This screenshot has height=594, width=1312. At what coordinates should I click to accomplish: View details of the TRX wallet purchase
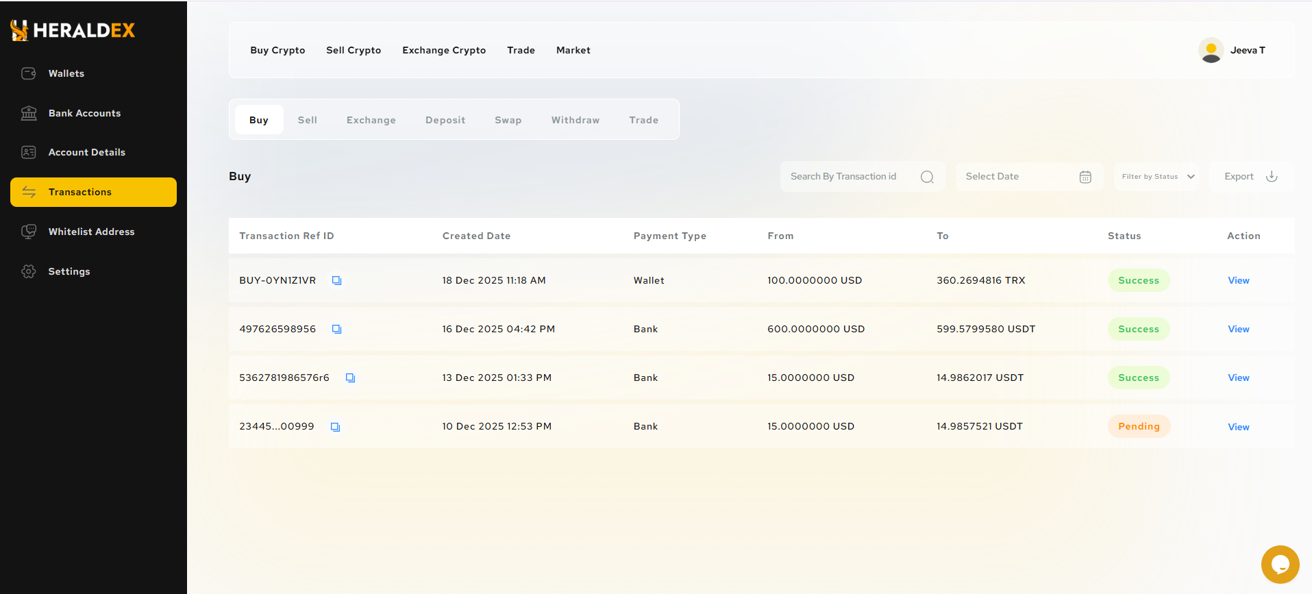coord(1238,280)
